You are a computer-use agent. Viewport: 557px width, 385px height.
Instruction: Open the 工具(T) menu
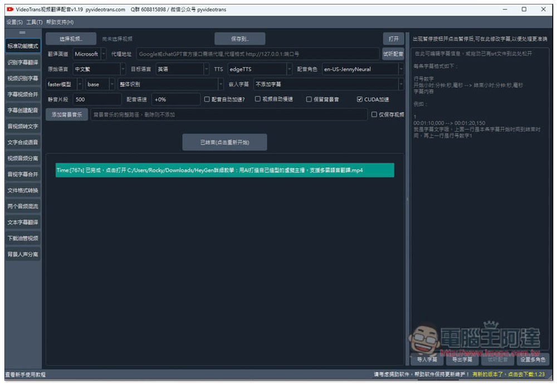34,22
